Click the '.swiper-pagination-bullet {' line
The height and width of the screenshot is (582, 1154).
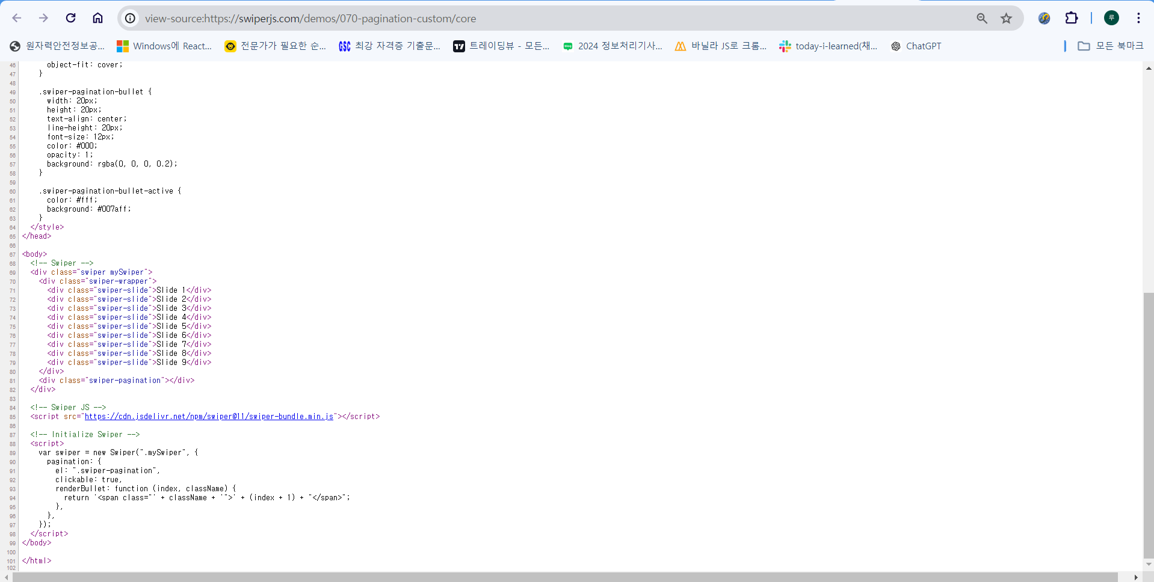[x=95, y=91]
